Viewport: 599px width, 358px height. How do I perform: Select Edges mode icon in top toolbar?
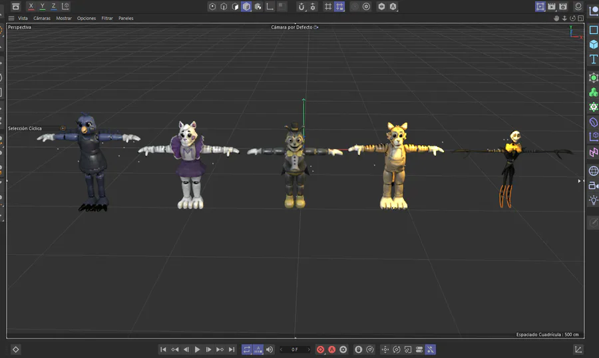tap(224, 7)
